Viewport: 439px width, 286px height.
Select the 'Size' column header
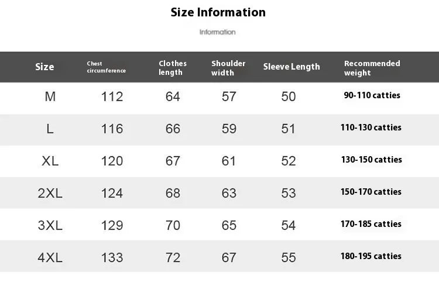44,67
